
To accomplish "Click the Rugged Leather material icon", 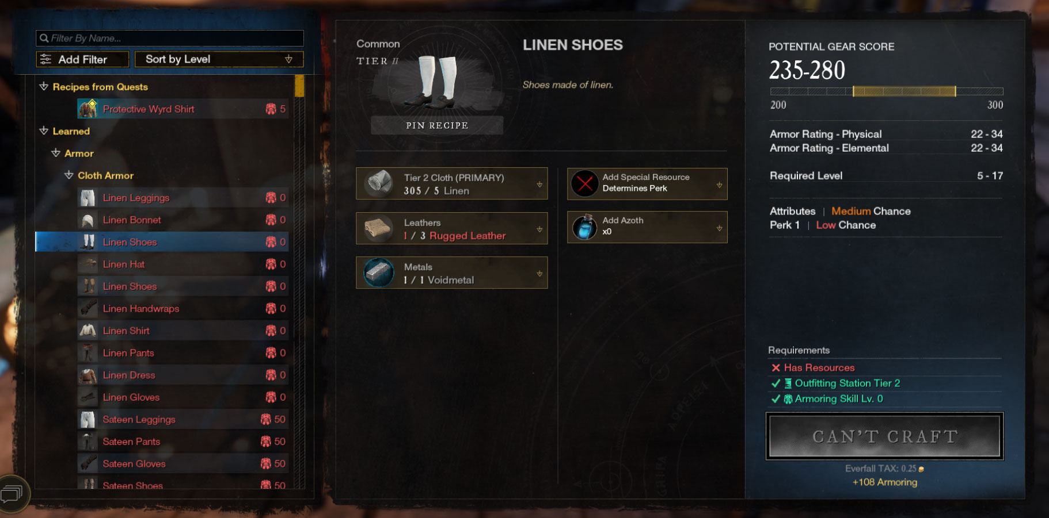I will (x=378, y=228).
